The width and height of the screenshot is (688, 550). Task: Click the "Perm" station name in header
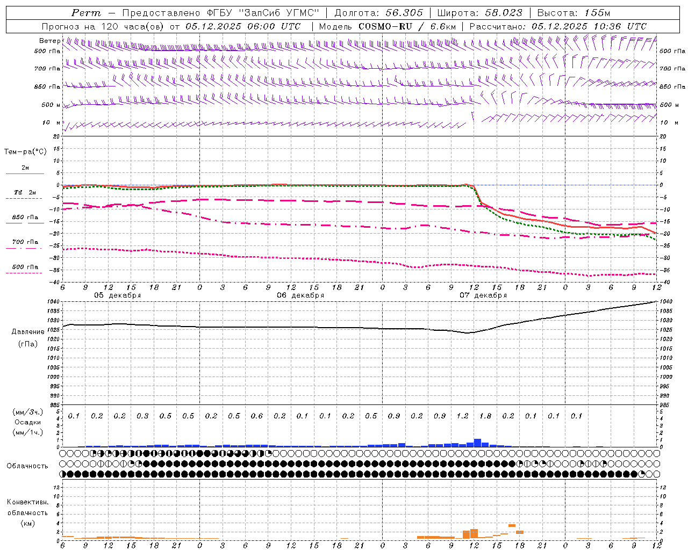(x=86, y=13)
